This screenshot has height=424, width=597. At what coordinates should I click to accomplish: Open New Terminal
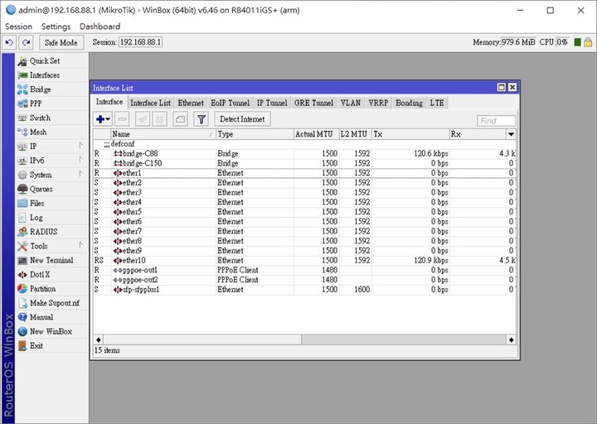51,260
